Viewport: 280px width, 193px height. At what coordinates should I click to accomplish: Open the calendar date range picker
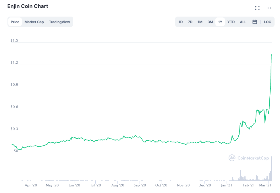click(x=255, y=22)
